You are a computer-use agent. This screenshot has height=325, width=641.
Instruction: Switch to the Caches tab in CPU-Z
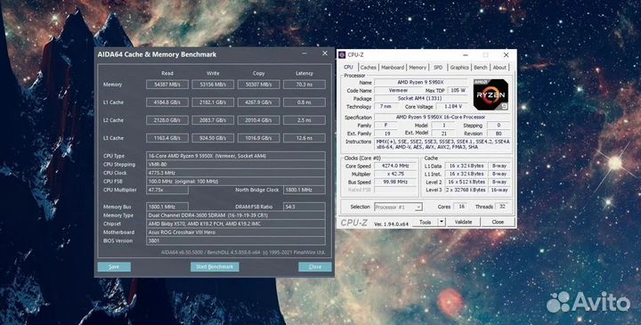tap(368, 68)
